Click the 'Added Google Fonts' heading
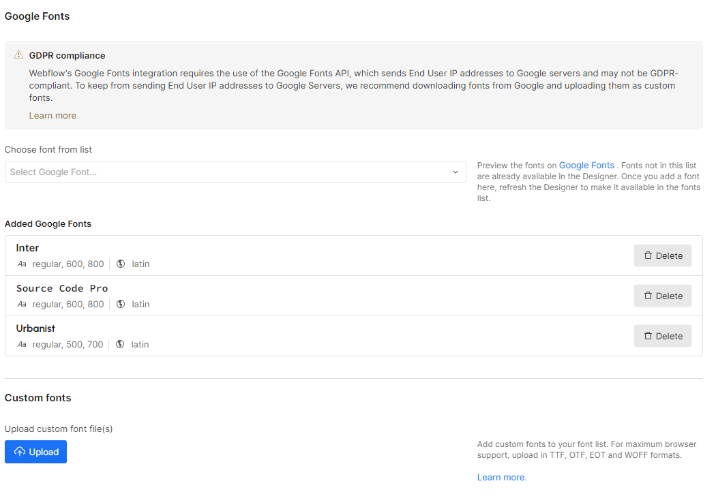 pyautogui.click(x=48, y=223)
